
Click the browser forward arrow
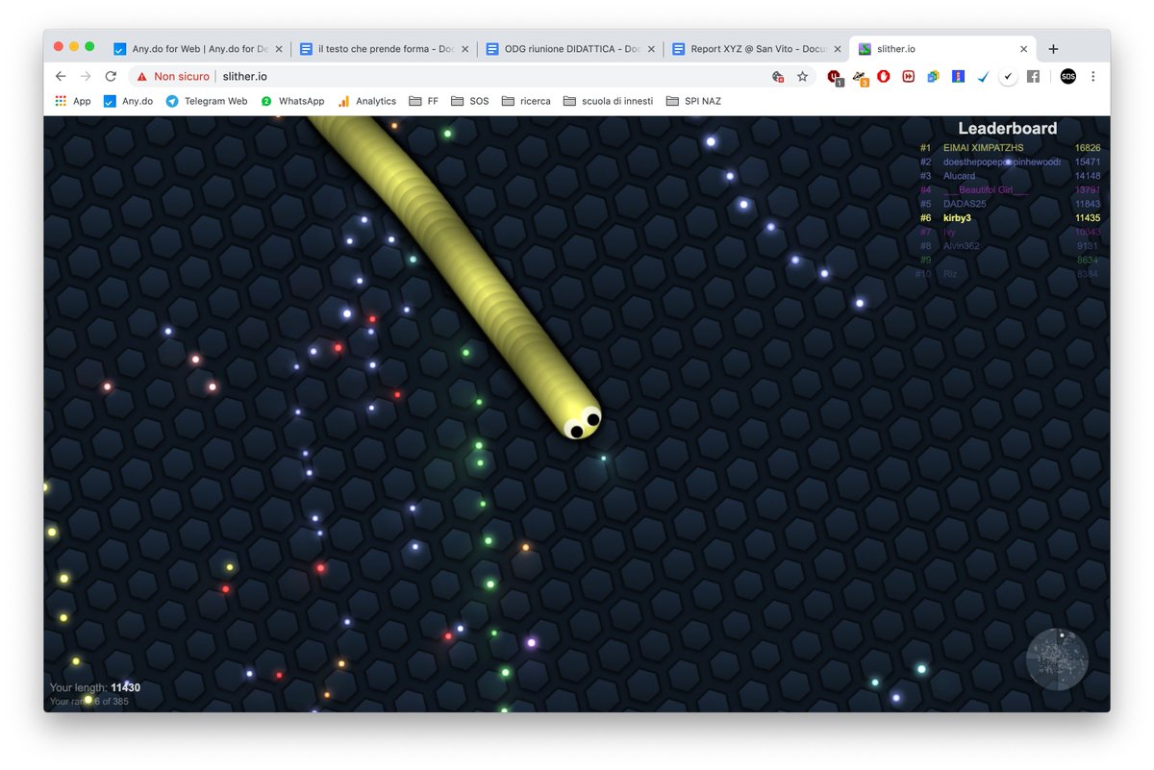coord(86,76)
